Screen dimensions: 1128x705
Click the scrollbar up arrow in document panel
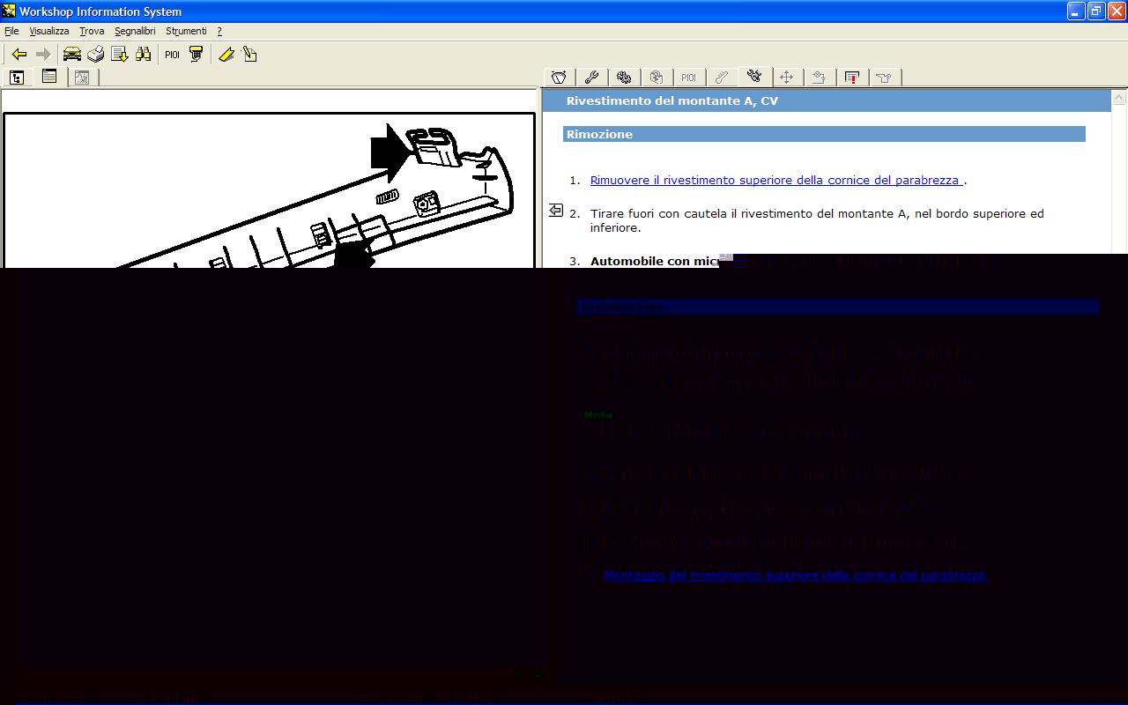pyautogui.click(x=1119, y=97)
